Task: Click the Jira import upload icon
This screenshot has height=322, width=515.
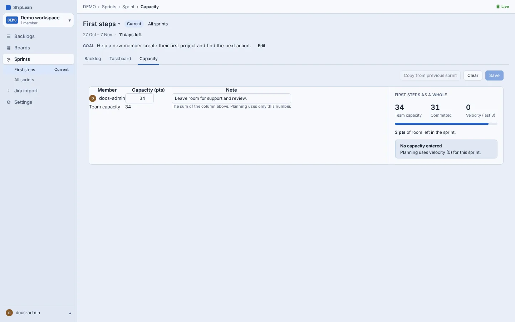Action: tap(9, 91)
